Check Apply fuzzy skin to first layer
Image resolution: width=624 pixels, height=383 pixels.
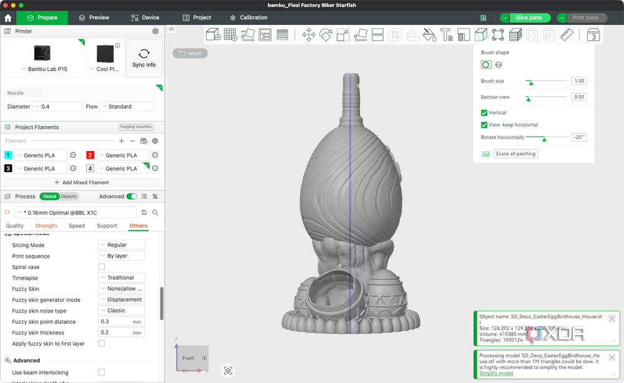(102, 343)
